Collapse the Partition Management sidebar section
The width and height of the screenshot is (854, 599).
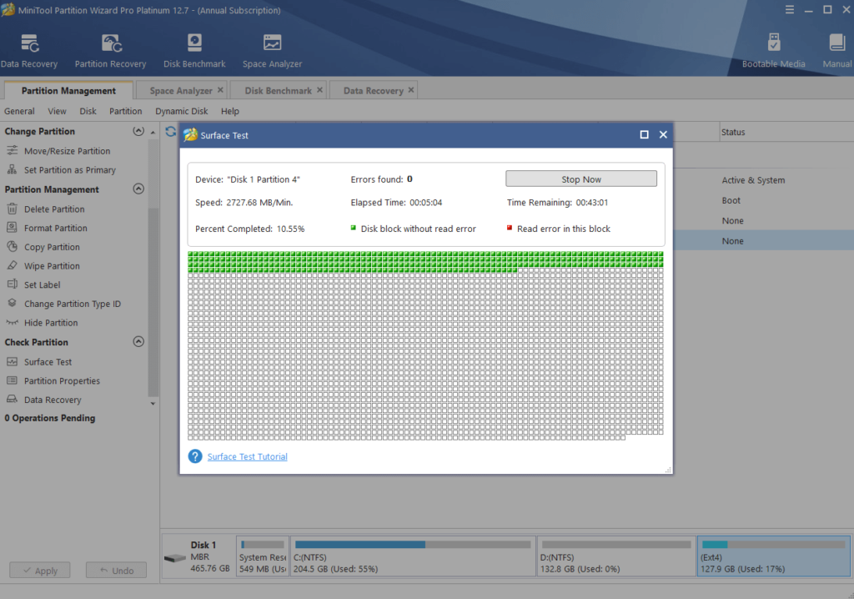tap(138, 189)
